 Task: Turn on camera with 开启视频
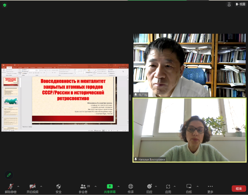click(x=32, y=188)
